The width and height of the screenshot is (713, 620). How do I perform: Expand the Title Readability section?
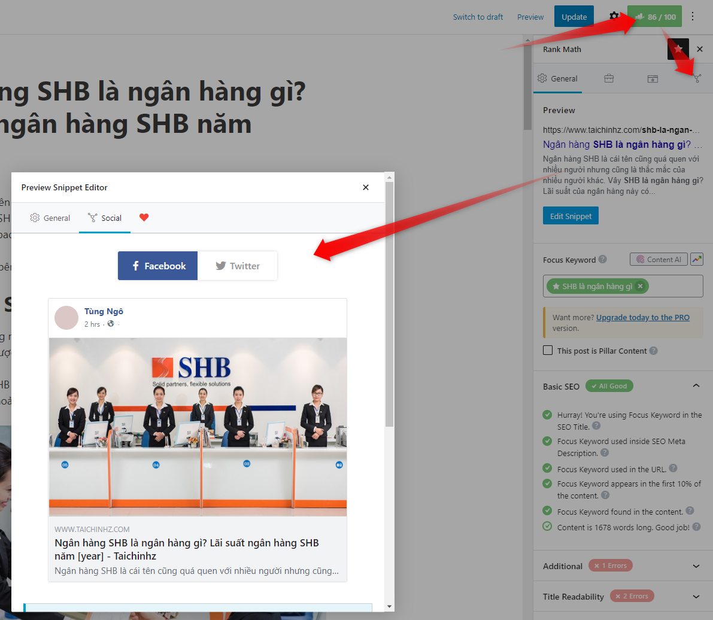(696, 597)
